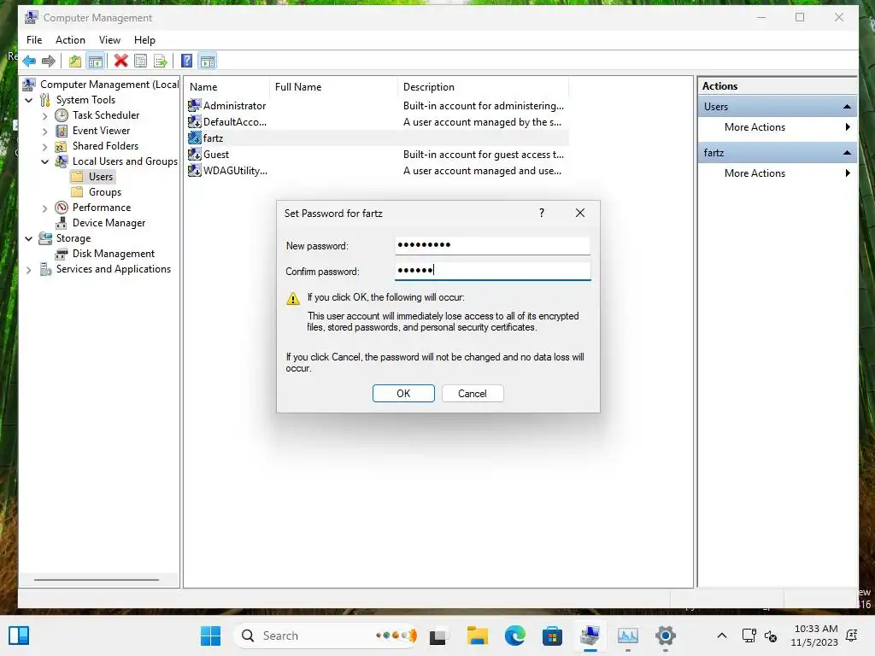Sort by the Description column header

tap(484, 87)
